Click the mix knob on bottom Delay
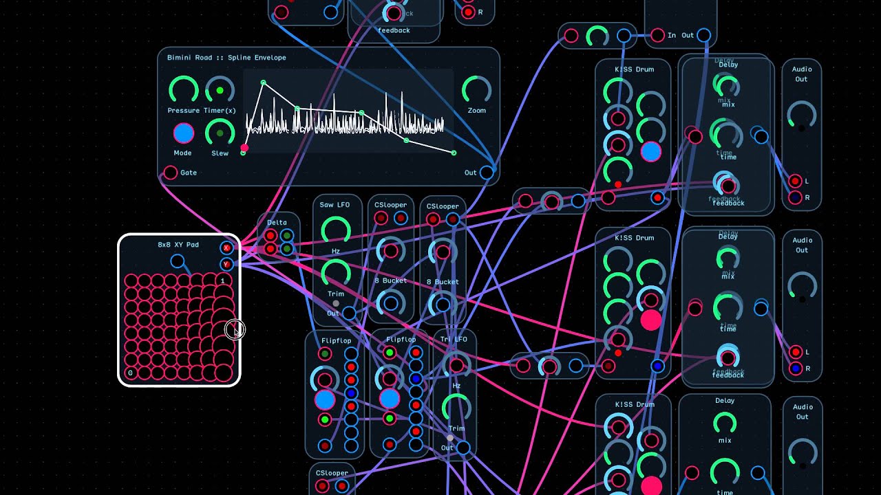This screenshot has width=881, height=495. (724, 421)
